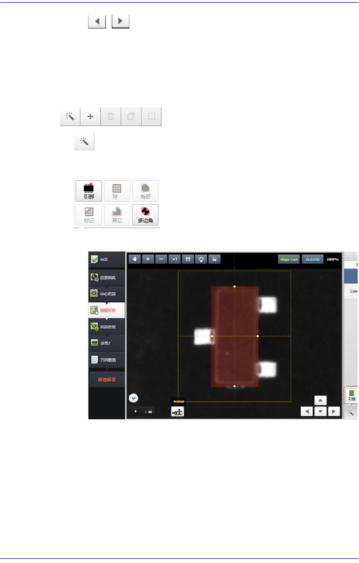
Task: Move the view left with the viewer's left arrow
Action: tap(307, 412)
